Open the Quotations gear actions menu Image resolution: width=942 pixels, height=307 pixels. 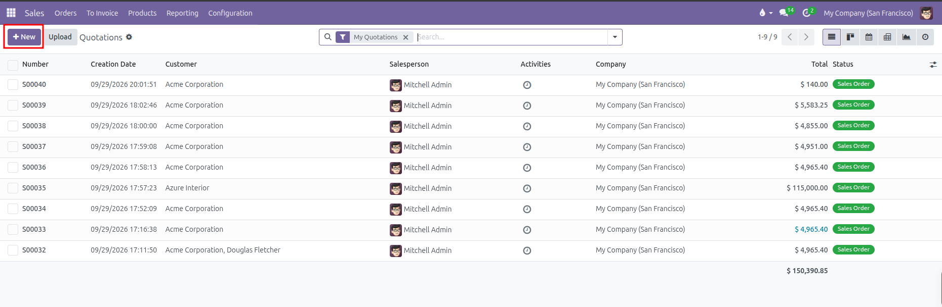pos(129,37)
